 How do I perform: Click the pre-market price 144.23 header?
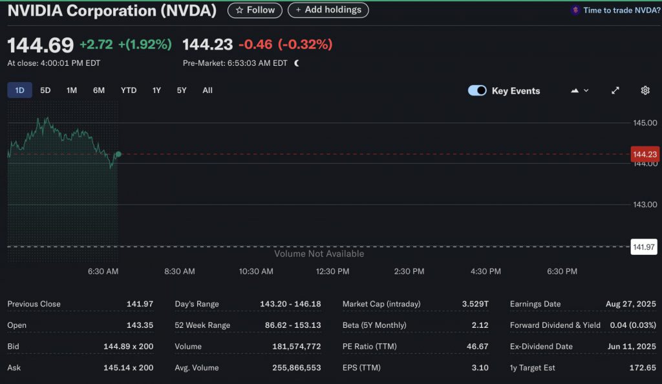(x=208, y=45)
